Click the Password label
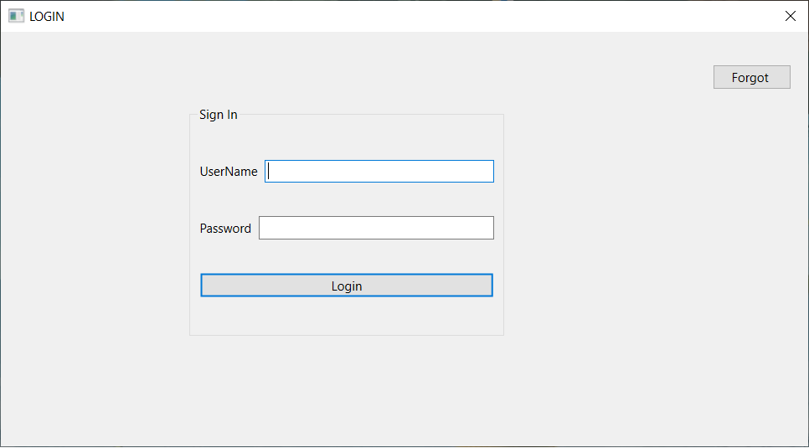Viewport: 809px width, 448px height. 225,229
